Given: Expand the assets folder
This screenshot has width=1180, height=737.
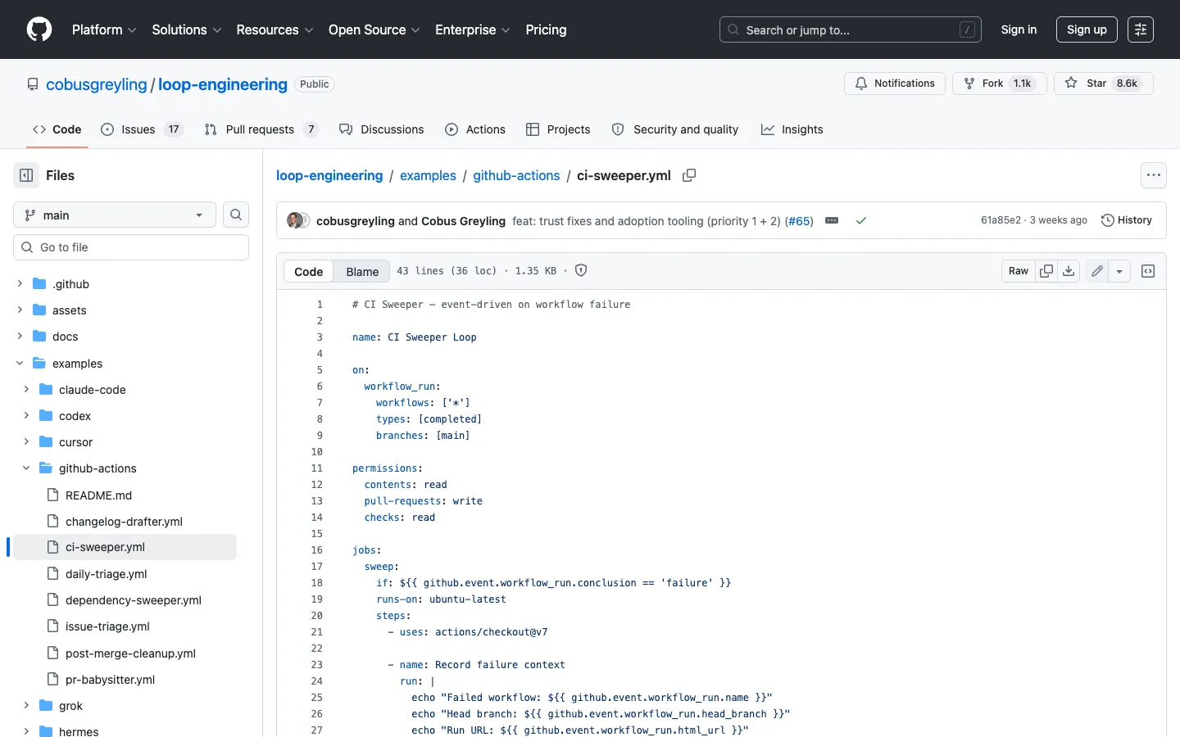Looking at the screenshot, I should [20, 310].
